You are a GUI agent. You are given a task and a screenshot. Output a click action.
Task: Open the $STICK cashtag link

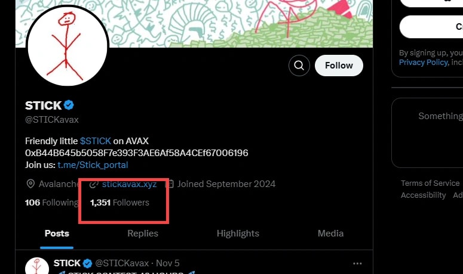point(95,141)
